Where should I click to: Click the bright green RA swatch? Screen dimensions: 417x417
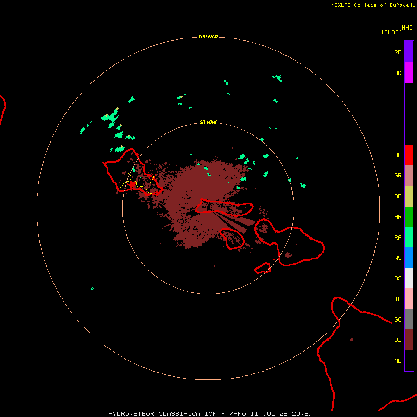tap(409, 237)
